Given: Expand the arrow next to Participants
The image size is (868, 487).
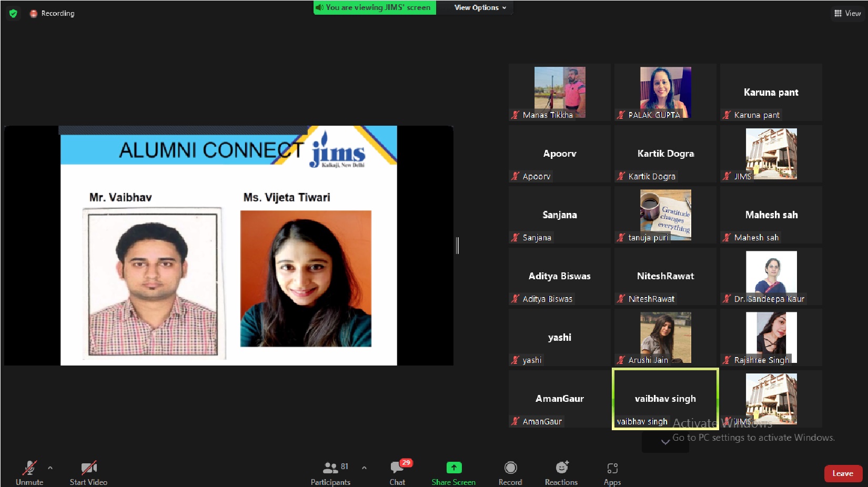Looking at the screenshot, I should [x=364, y=468].
